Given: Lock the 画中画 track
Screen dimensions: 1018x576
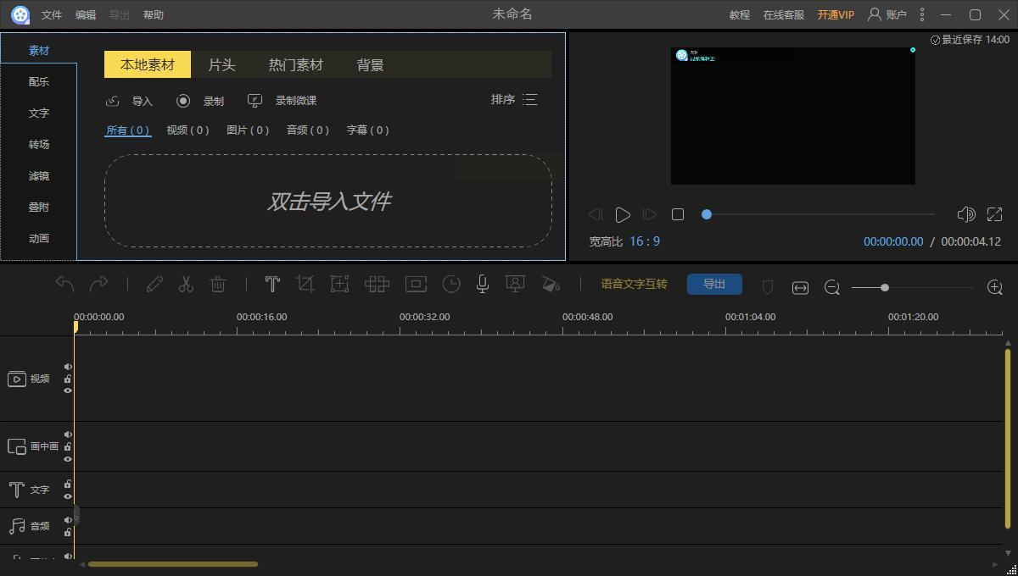Looking at the screenshot, I should coord(68,446).
